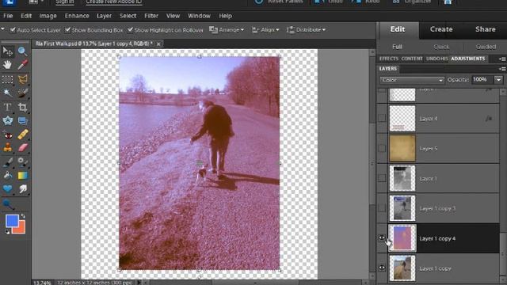507x285 pixels.
Task: Select the Crop tool
Action: [x=22, y=107]
